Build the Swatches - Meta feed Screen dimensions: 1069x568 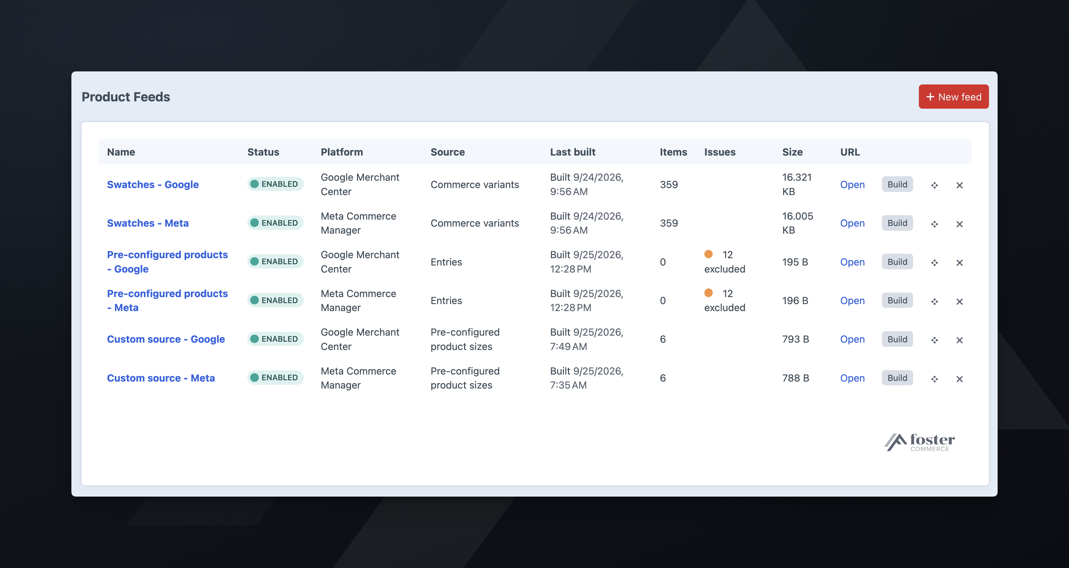point(897,223)
